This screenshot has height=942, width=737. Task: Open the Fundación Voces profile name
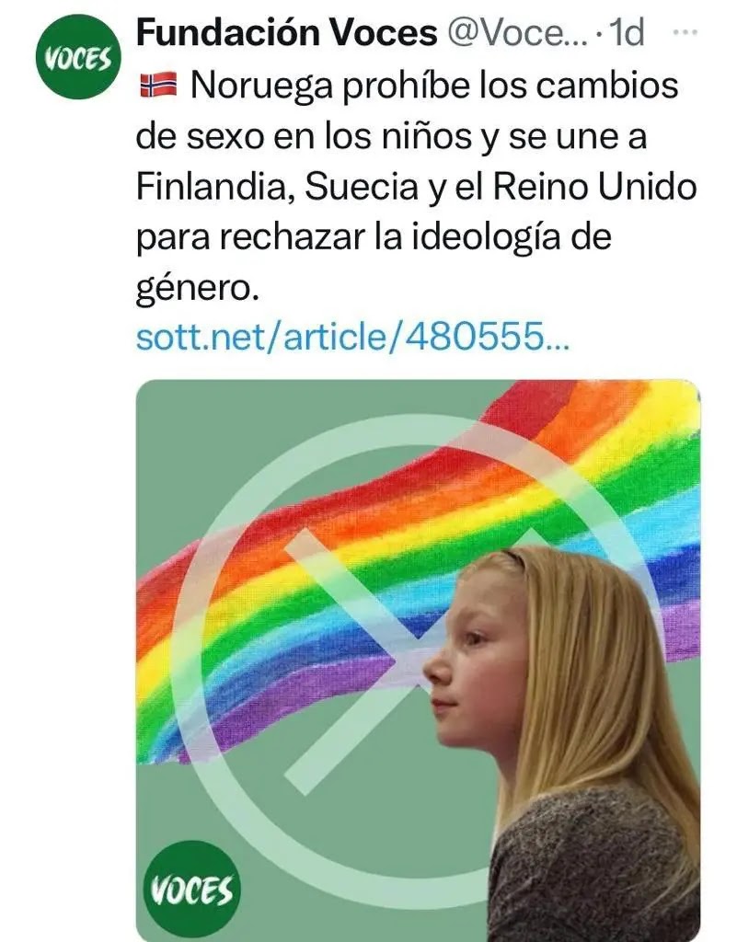286,32
